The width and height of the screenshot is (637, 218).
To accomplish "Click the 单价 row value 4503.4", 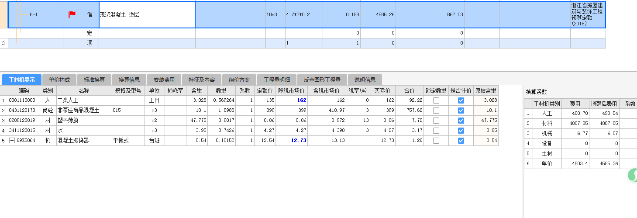I will point(575,164).
